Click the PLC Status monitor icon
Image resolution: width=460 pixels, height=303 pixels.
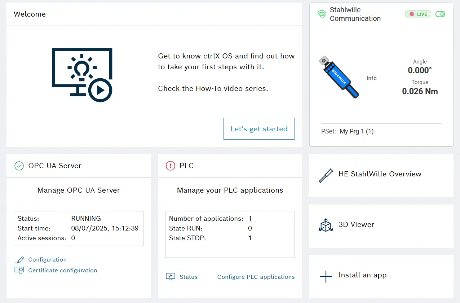pos(170,277)
